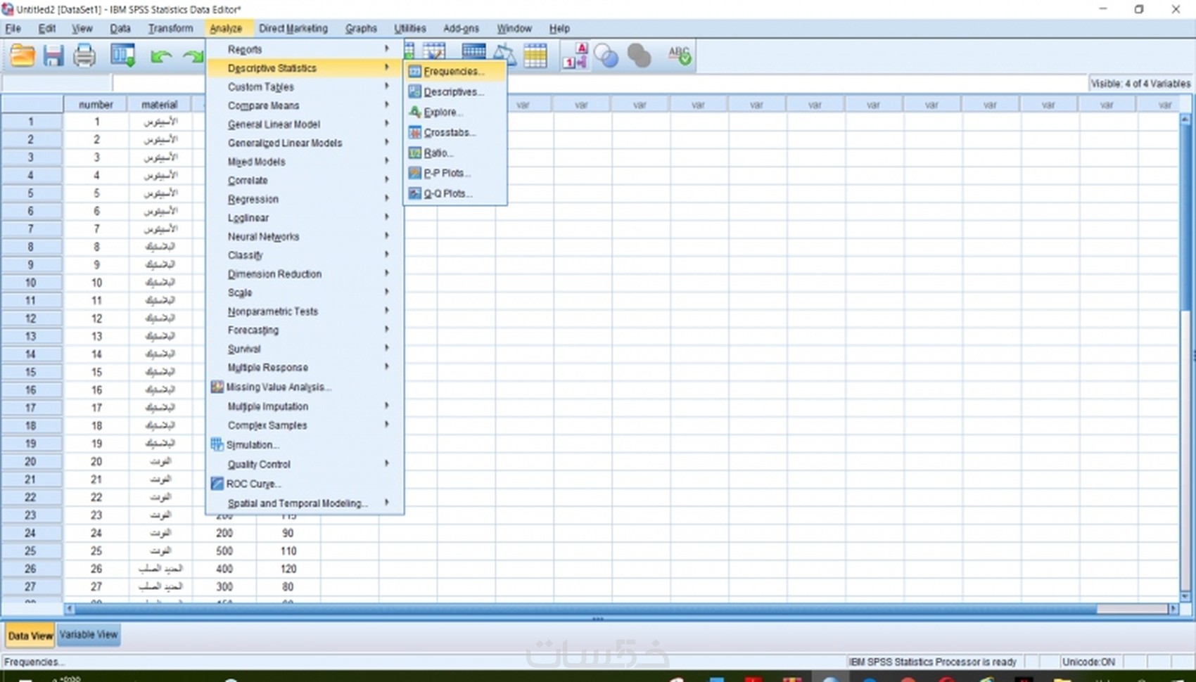This screenshot has width=1196, height=682.
Task: Open the Utilities menu
Action: click(410, 29)
